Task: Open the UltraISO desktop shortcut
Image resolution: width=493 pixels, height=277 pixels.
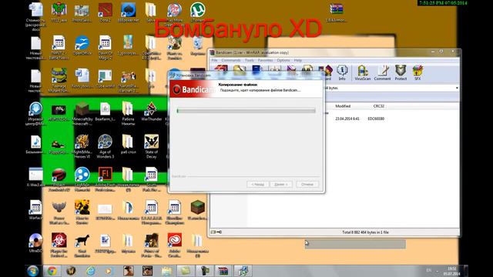Action: (35, 243)
